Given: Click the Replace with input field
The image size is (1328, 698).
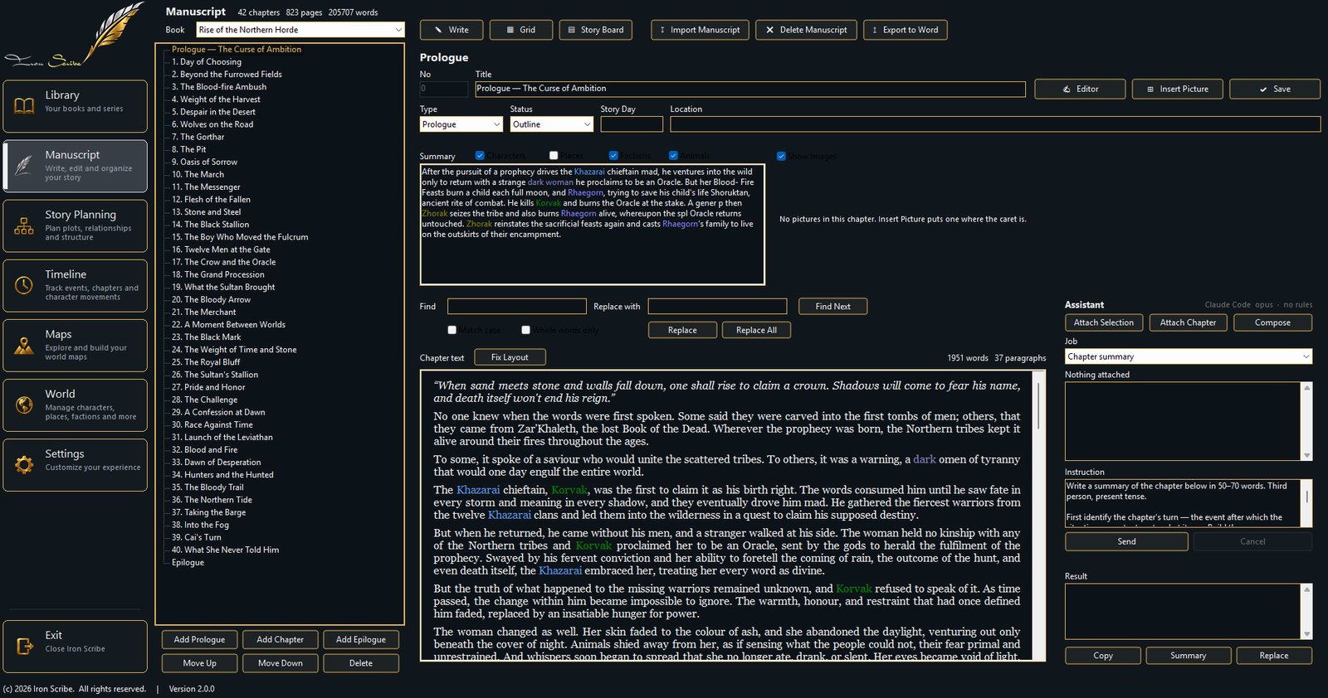Looking at the screenshot, I should click(717, 307).
